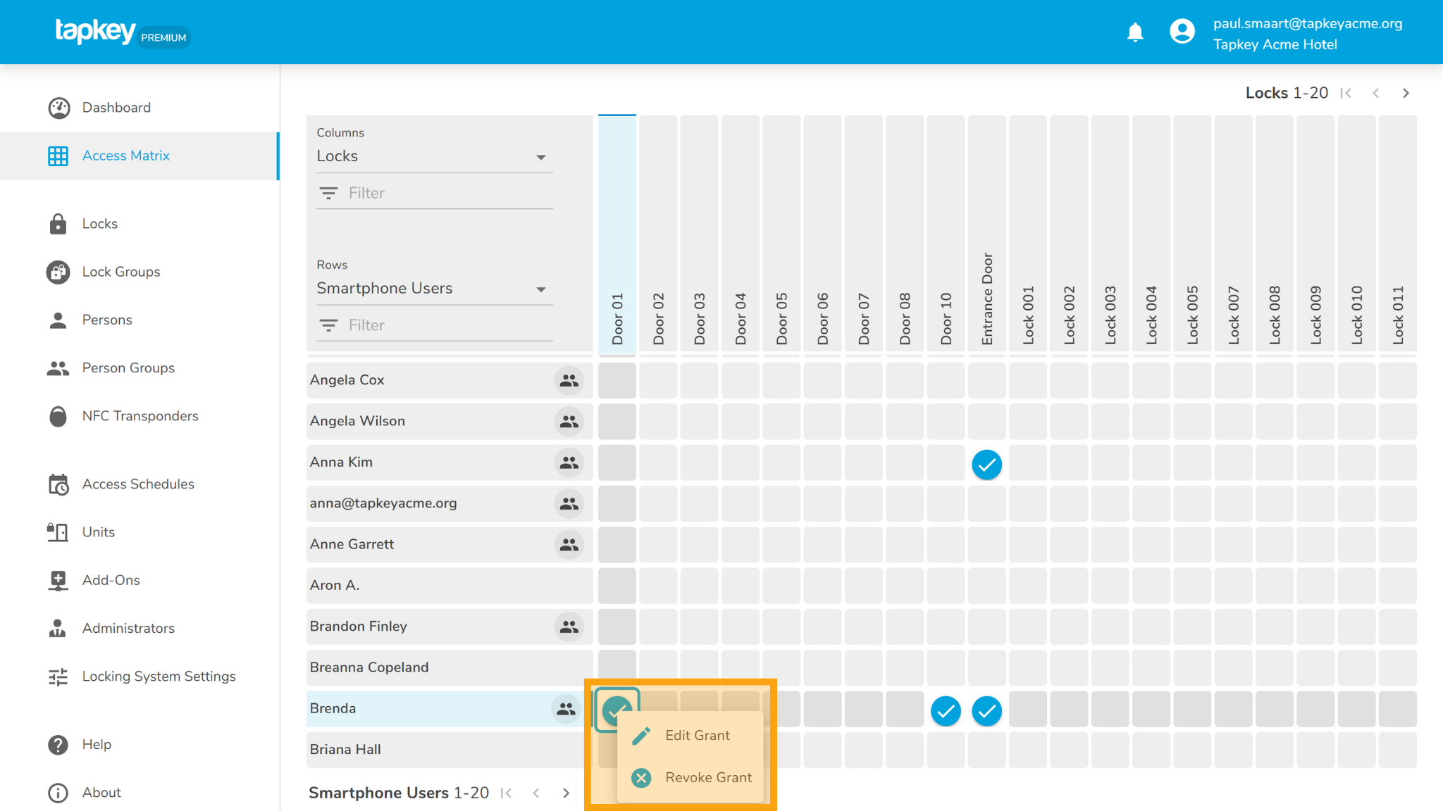Image resolution: width=1443 pixels, height=811 pixels.
Task: Click the Units door icon
Action: tap(58, 532)
